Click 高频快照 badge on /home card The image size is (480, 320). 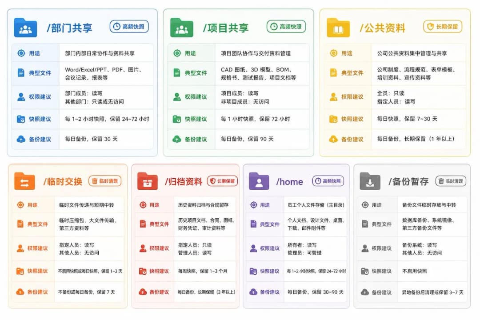pyautogui.click(x=328, y=181)
